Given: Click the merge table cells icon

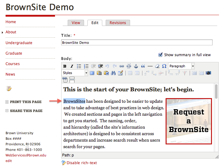Looking at the screenshot, I should [x=201, y=73].
